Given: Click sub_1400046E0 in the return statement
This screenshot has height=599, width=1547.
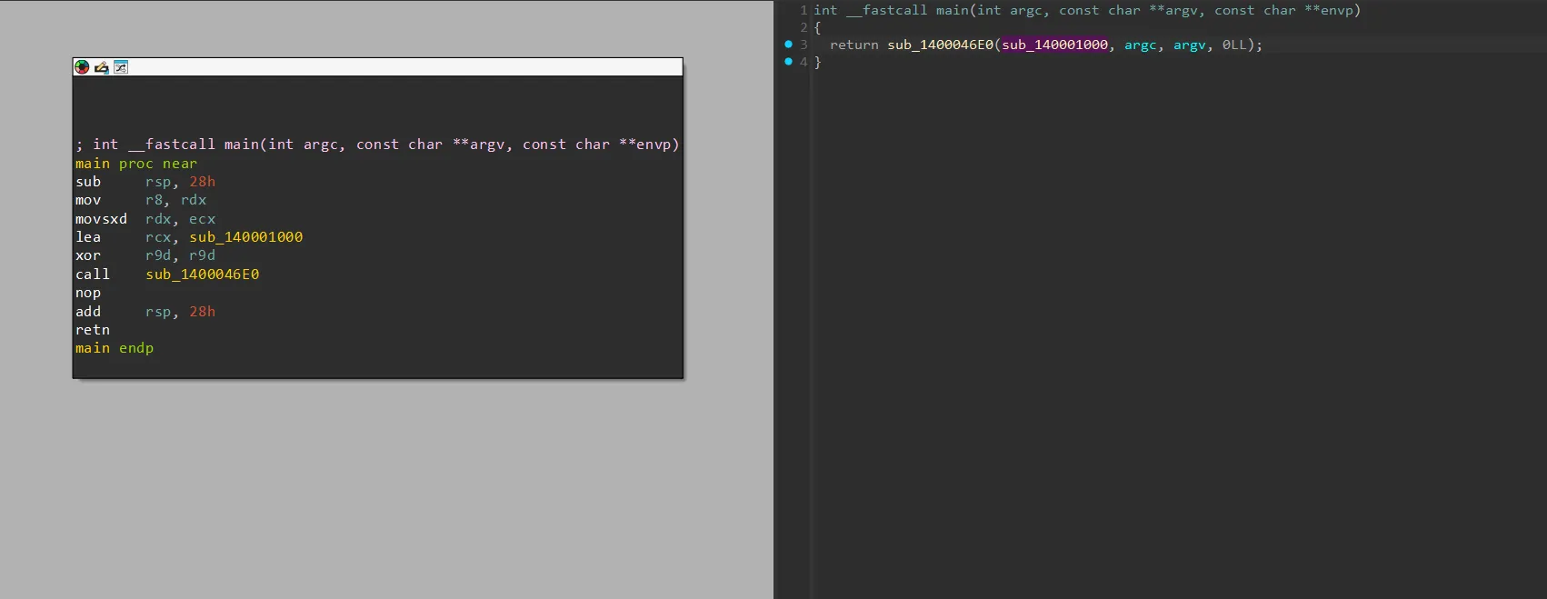Looking at the screenshot, I should 940,45.
